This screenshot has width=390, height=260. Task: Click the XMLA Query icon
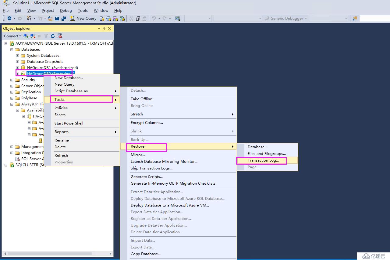pos(122,19)
